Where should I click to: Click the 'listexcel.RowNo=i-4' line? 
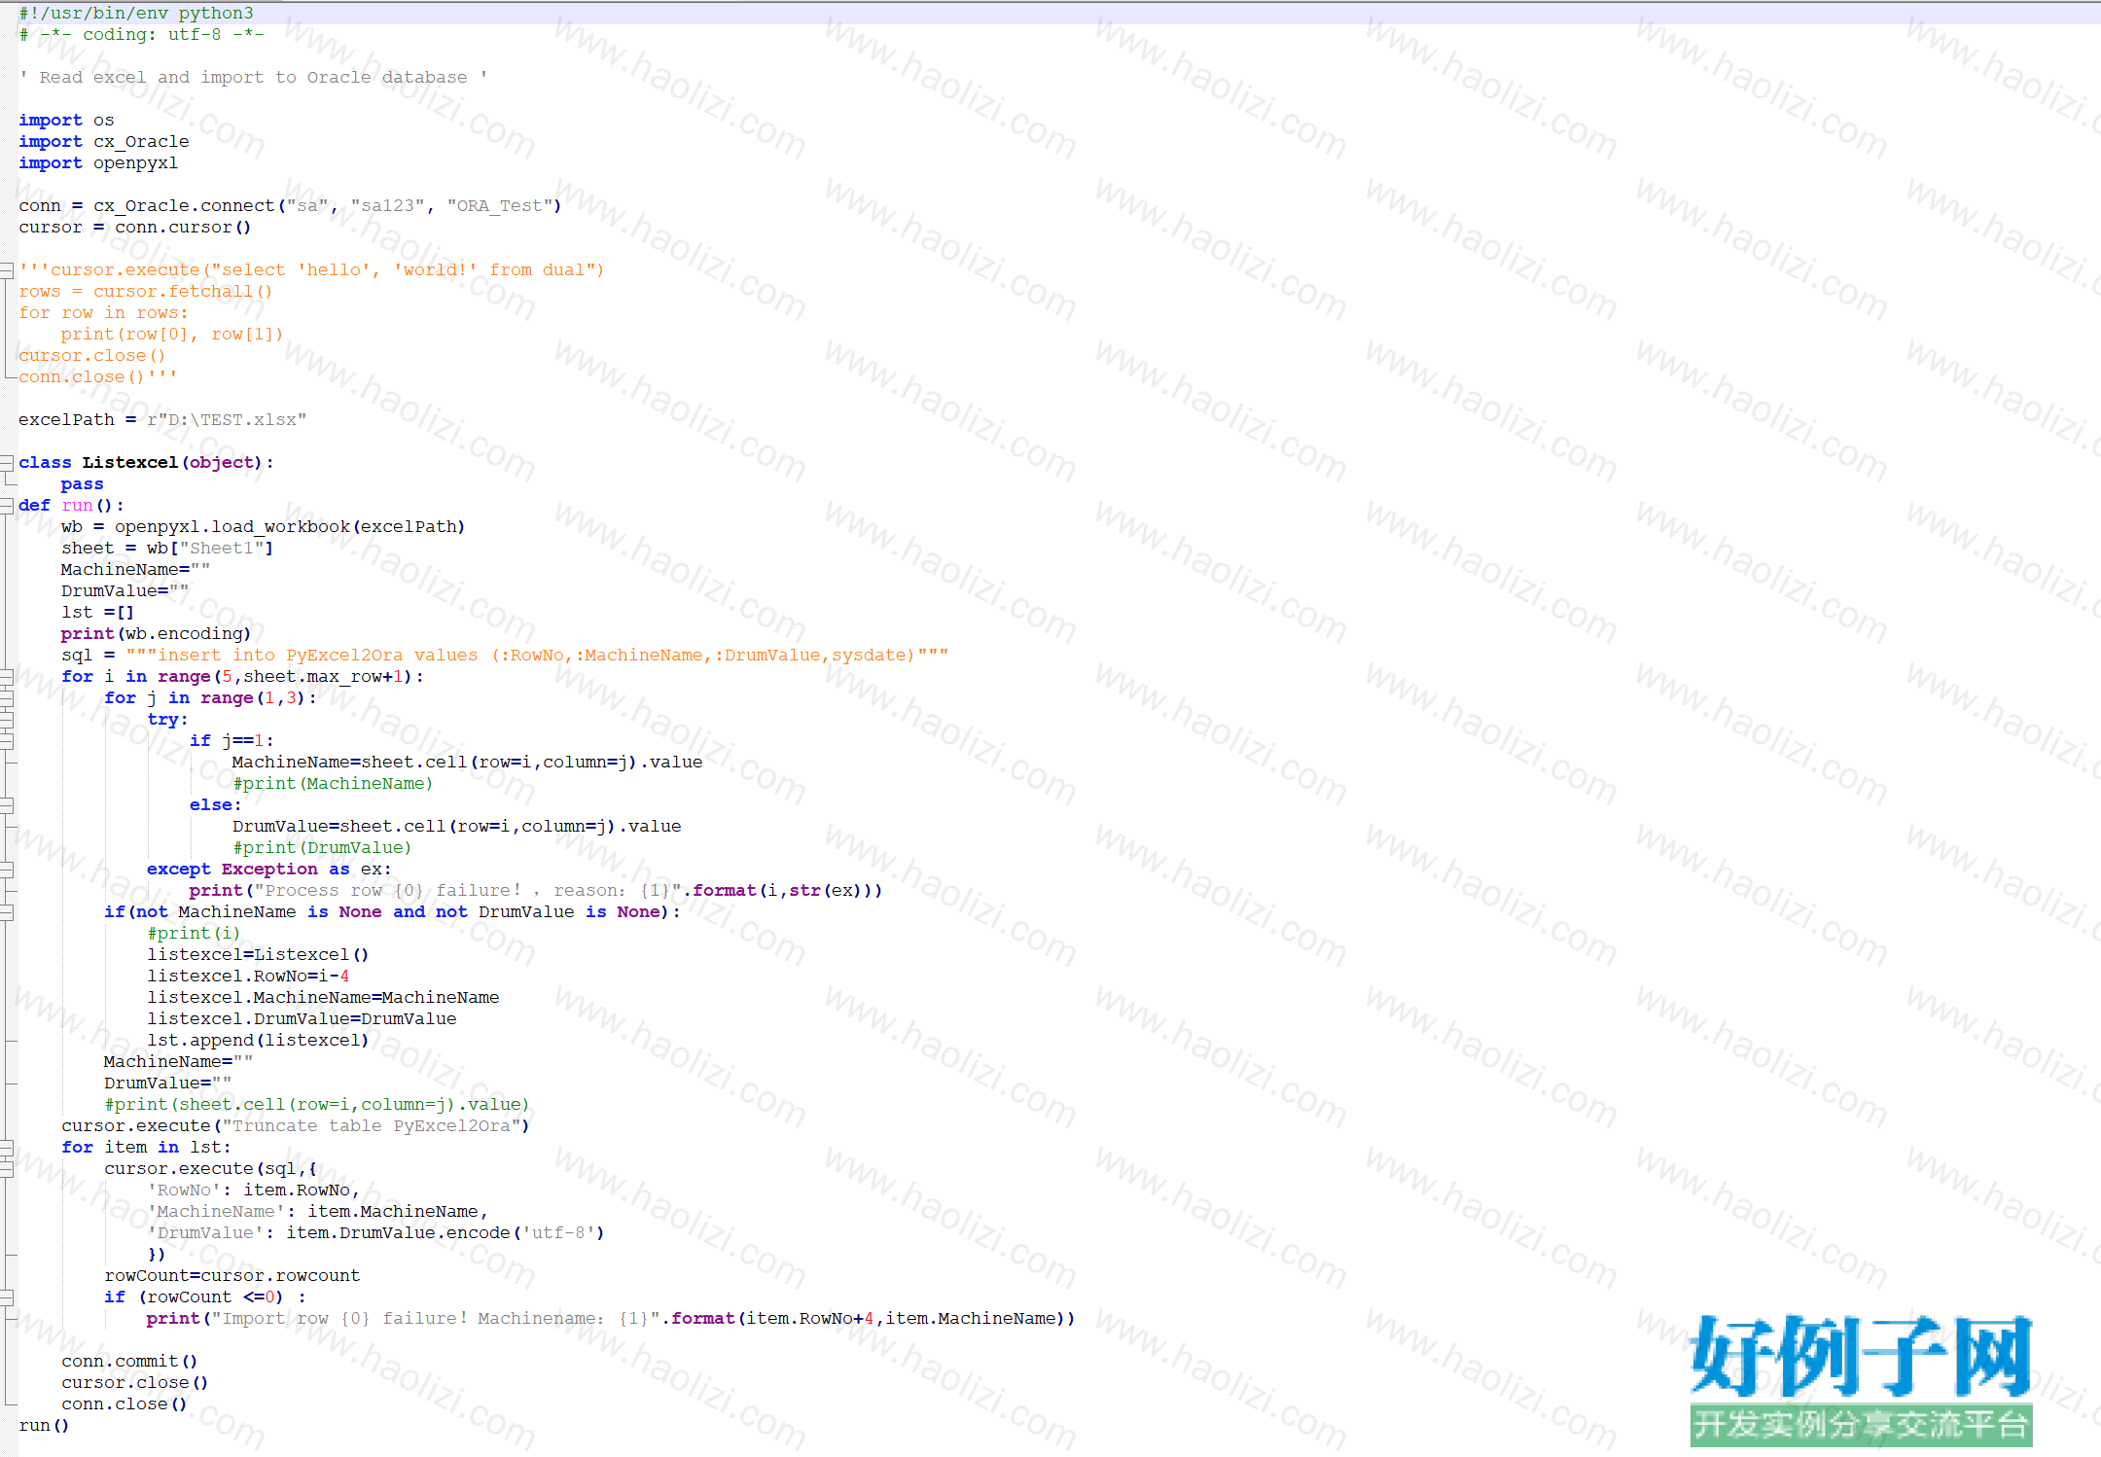pos(248,976)
